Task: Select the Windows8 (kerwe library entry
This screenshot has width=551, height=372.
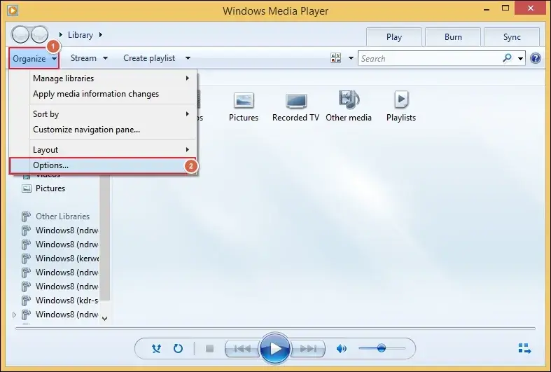Action: (x=60, y=259)
